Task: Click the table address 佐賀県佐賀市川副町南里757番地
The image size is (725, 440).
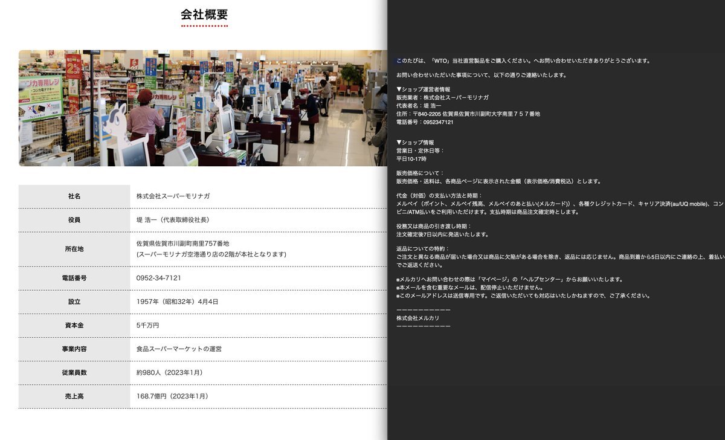Action: tap(183, 243)
